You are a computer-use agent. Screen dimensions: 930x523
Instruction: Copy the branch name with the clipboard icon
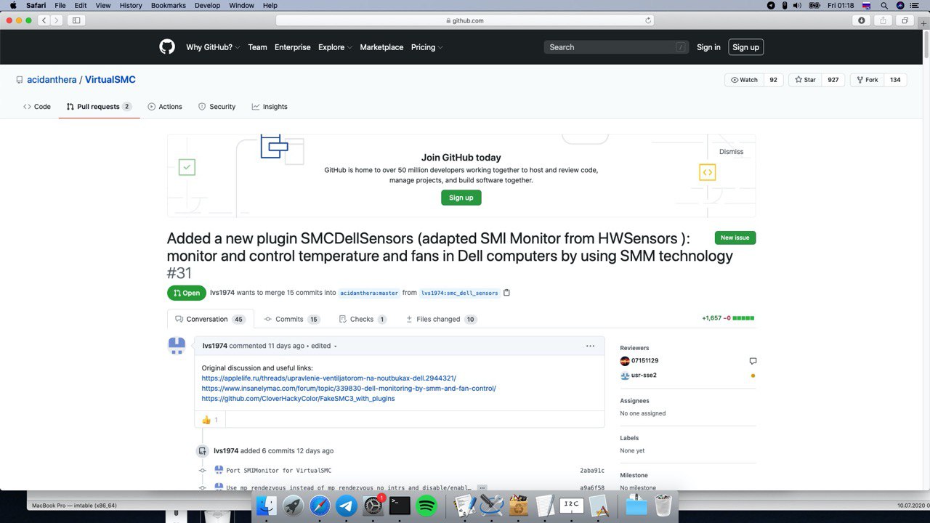tap(506, 293)
